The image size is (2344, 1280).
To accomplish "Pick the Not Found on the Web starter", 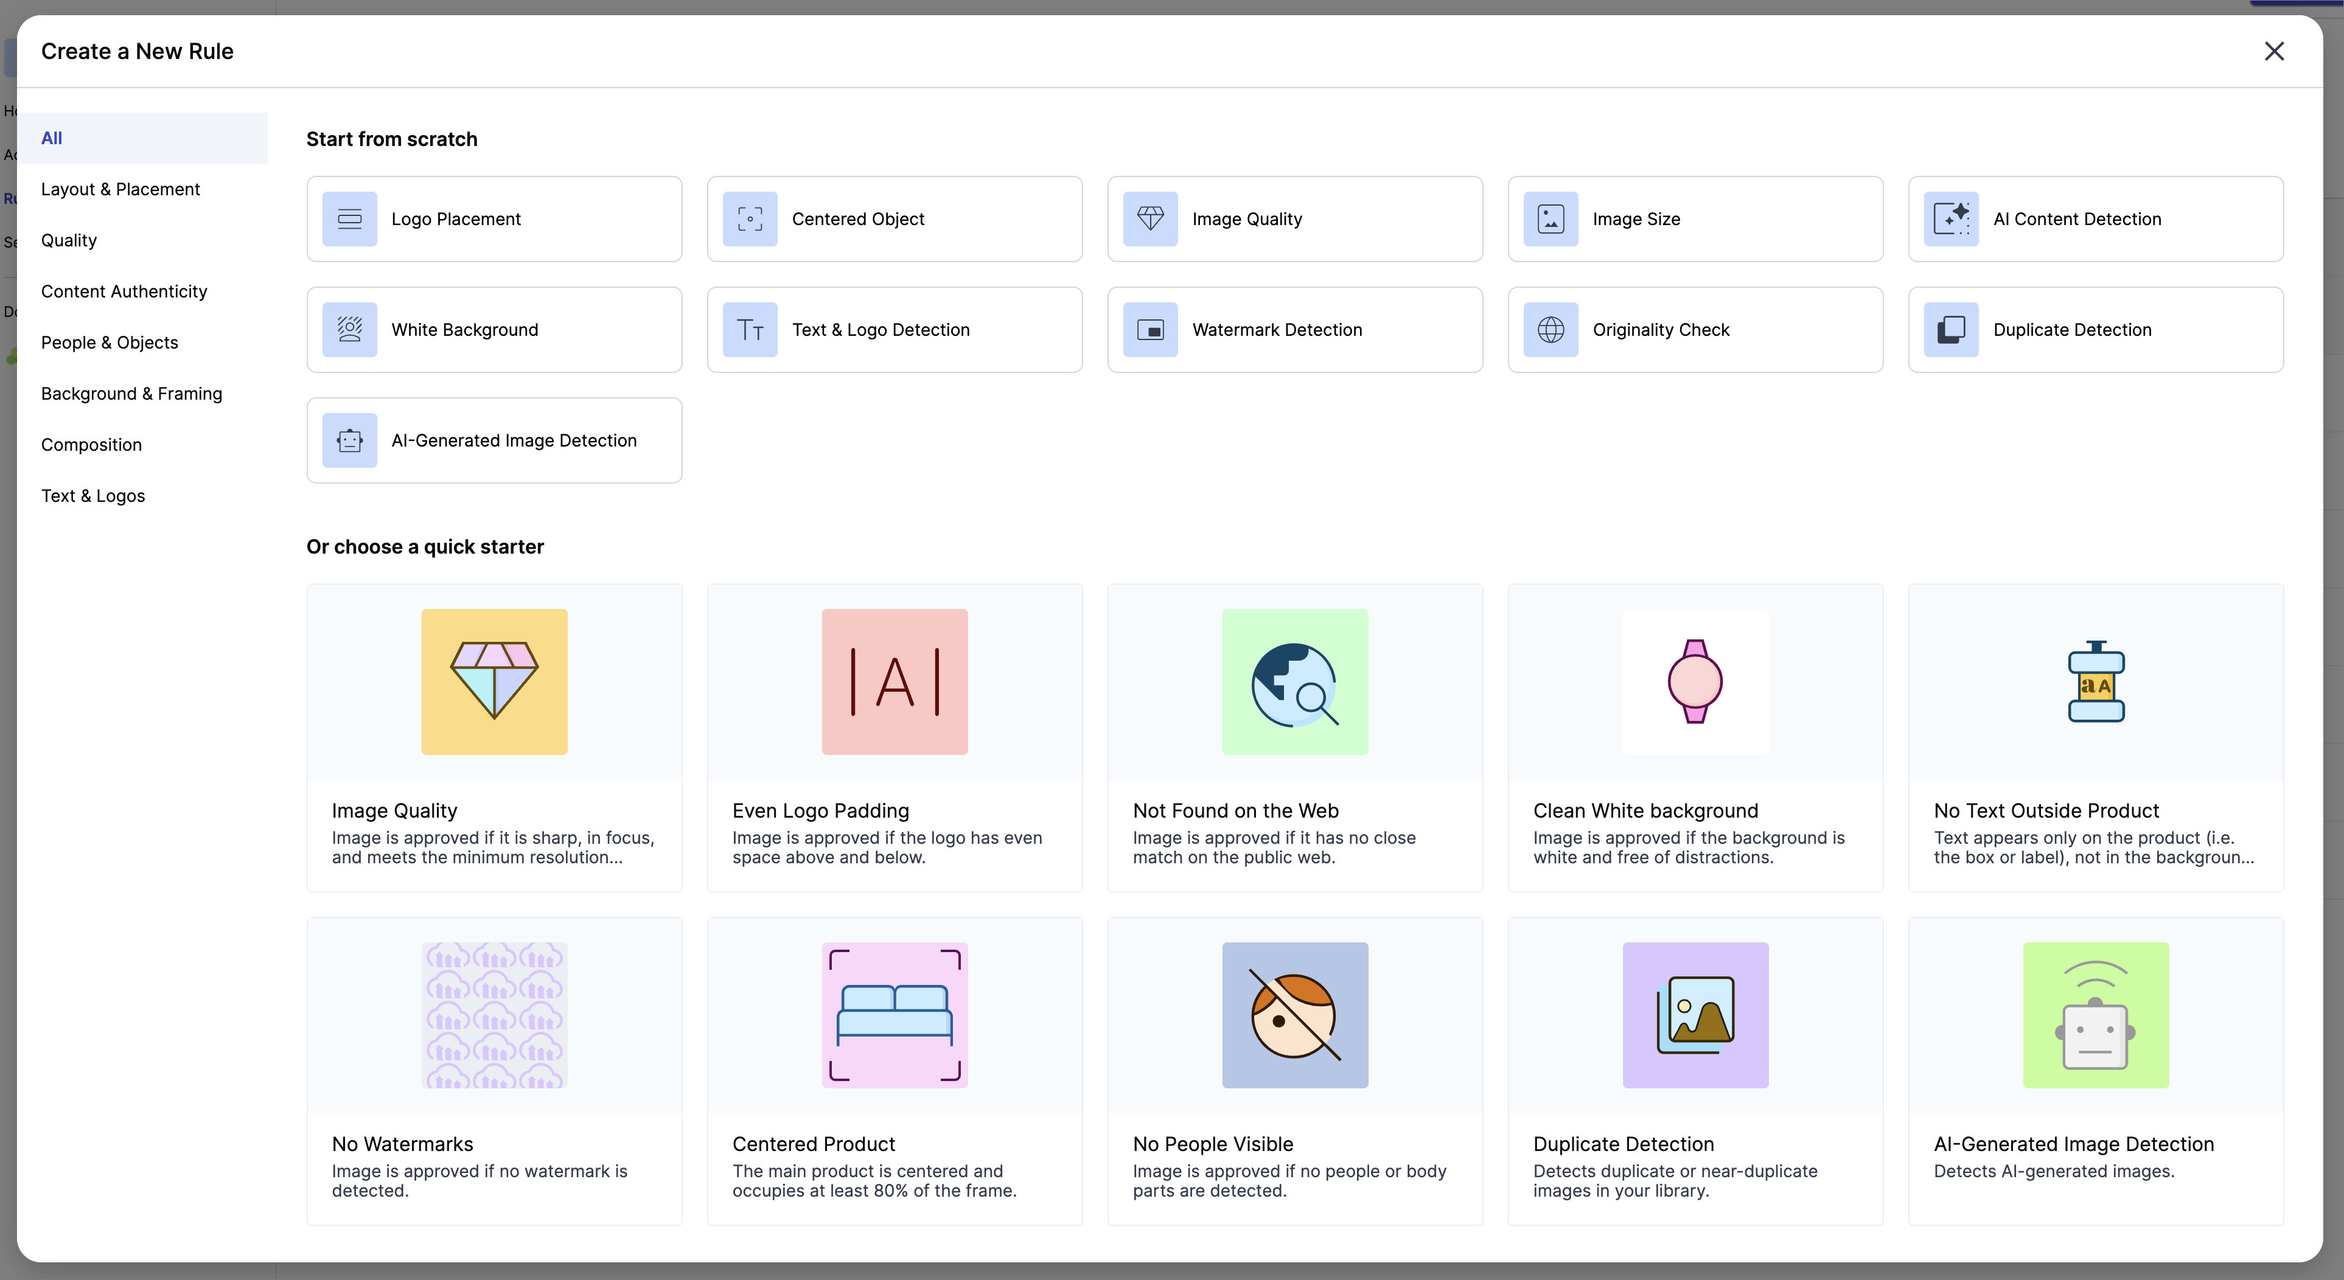I will click(x=1294, y=737).
